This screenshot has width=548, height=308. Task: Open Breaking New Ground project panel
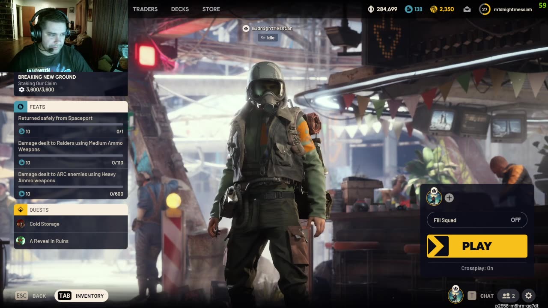(71, 83)
